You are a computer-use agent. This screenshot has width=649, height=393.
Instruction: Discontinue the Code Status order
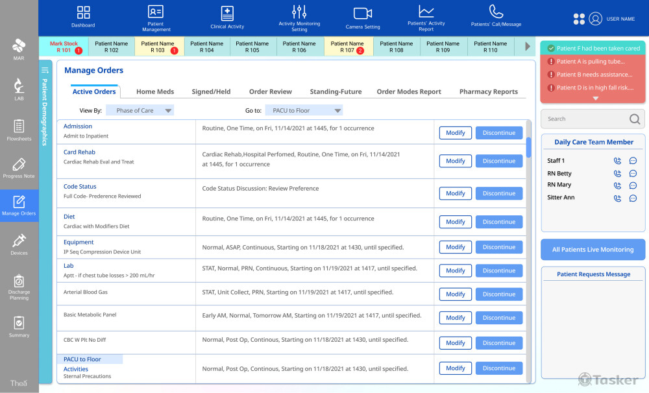click(498, 193)
